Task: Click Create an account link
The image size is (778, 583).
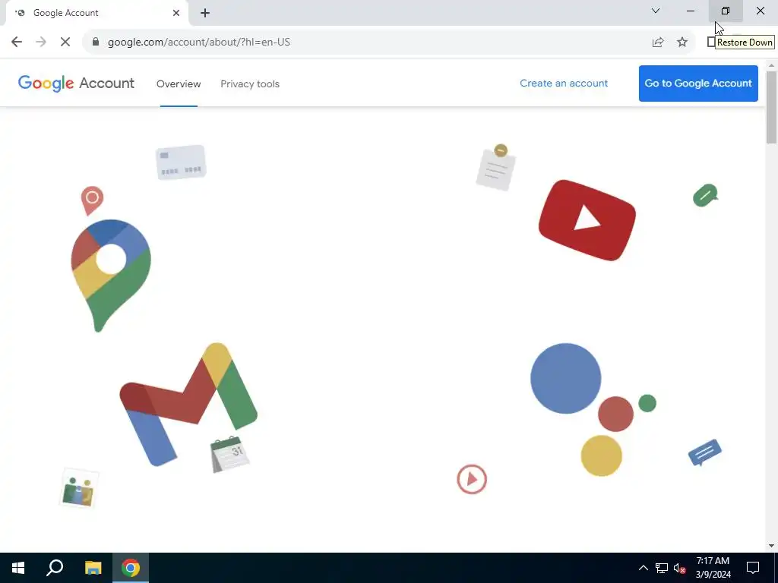Action: [564, 84]
